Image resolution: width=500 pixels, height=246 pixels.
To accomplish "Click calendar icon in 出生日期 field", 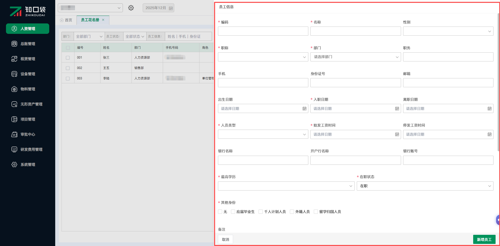I will click(304, 109).
